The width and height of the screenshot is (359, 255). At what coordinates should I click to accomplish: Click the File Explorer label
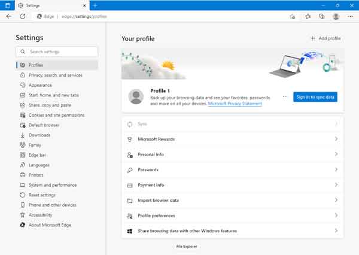point(187,247)
